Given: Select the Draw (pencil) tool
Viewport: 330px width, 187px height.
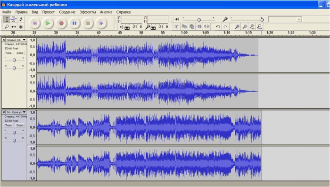Looking at the screenshot, I should point(21,19).
